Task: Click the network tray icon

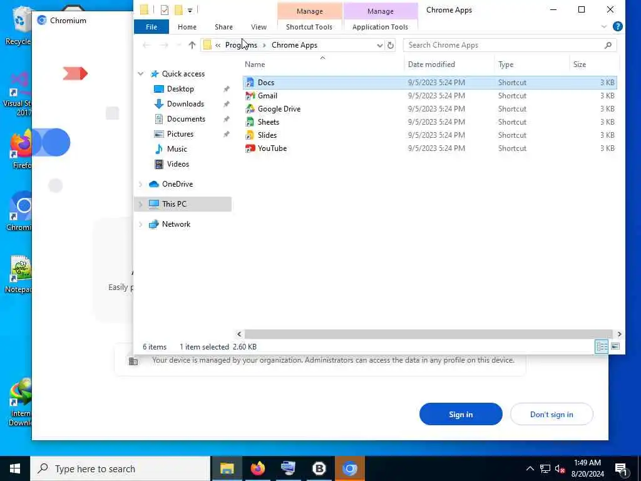Action: point(545,468)
